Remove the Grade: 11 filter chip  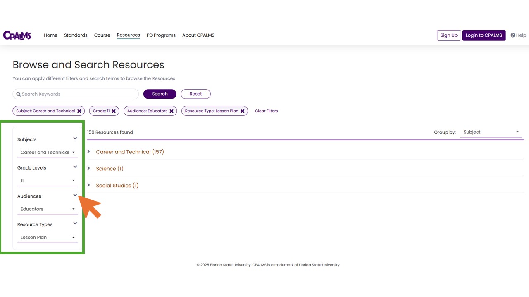tap(114, 111)
